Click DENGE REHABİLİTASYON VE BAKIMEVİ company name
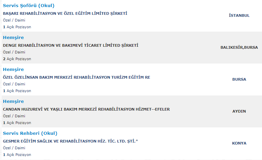 [71, 45]
